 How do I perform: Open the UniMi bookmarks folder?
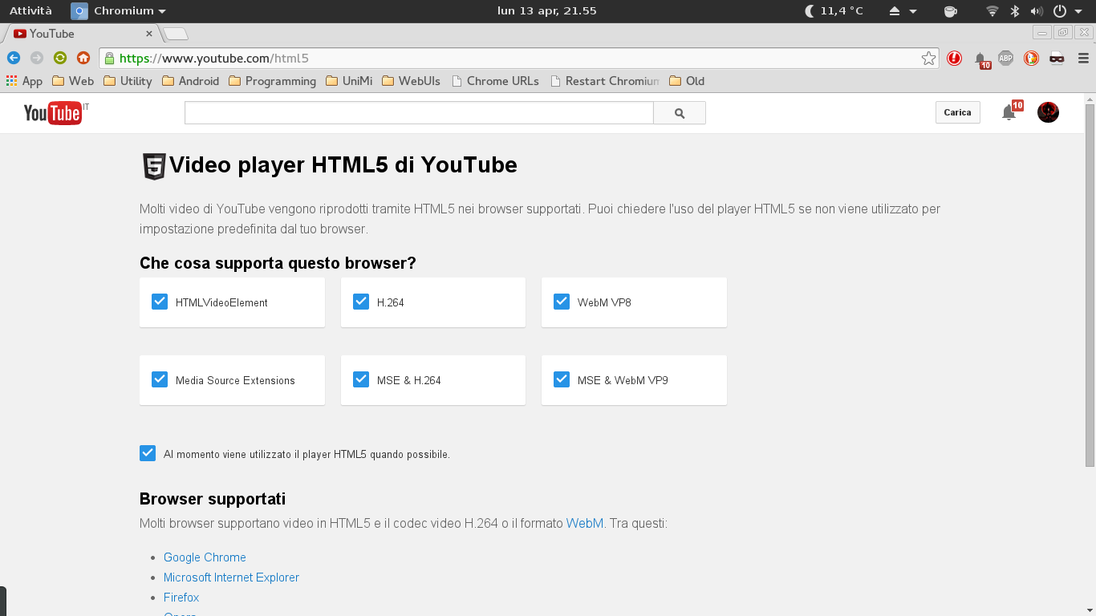[x=349, y=81]
